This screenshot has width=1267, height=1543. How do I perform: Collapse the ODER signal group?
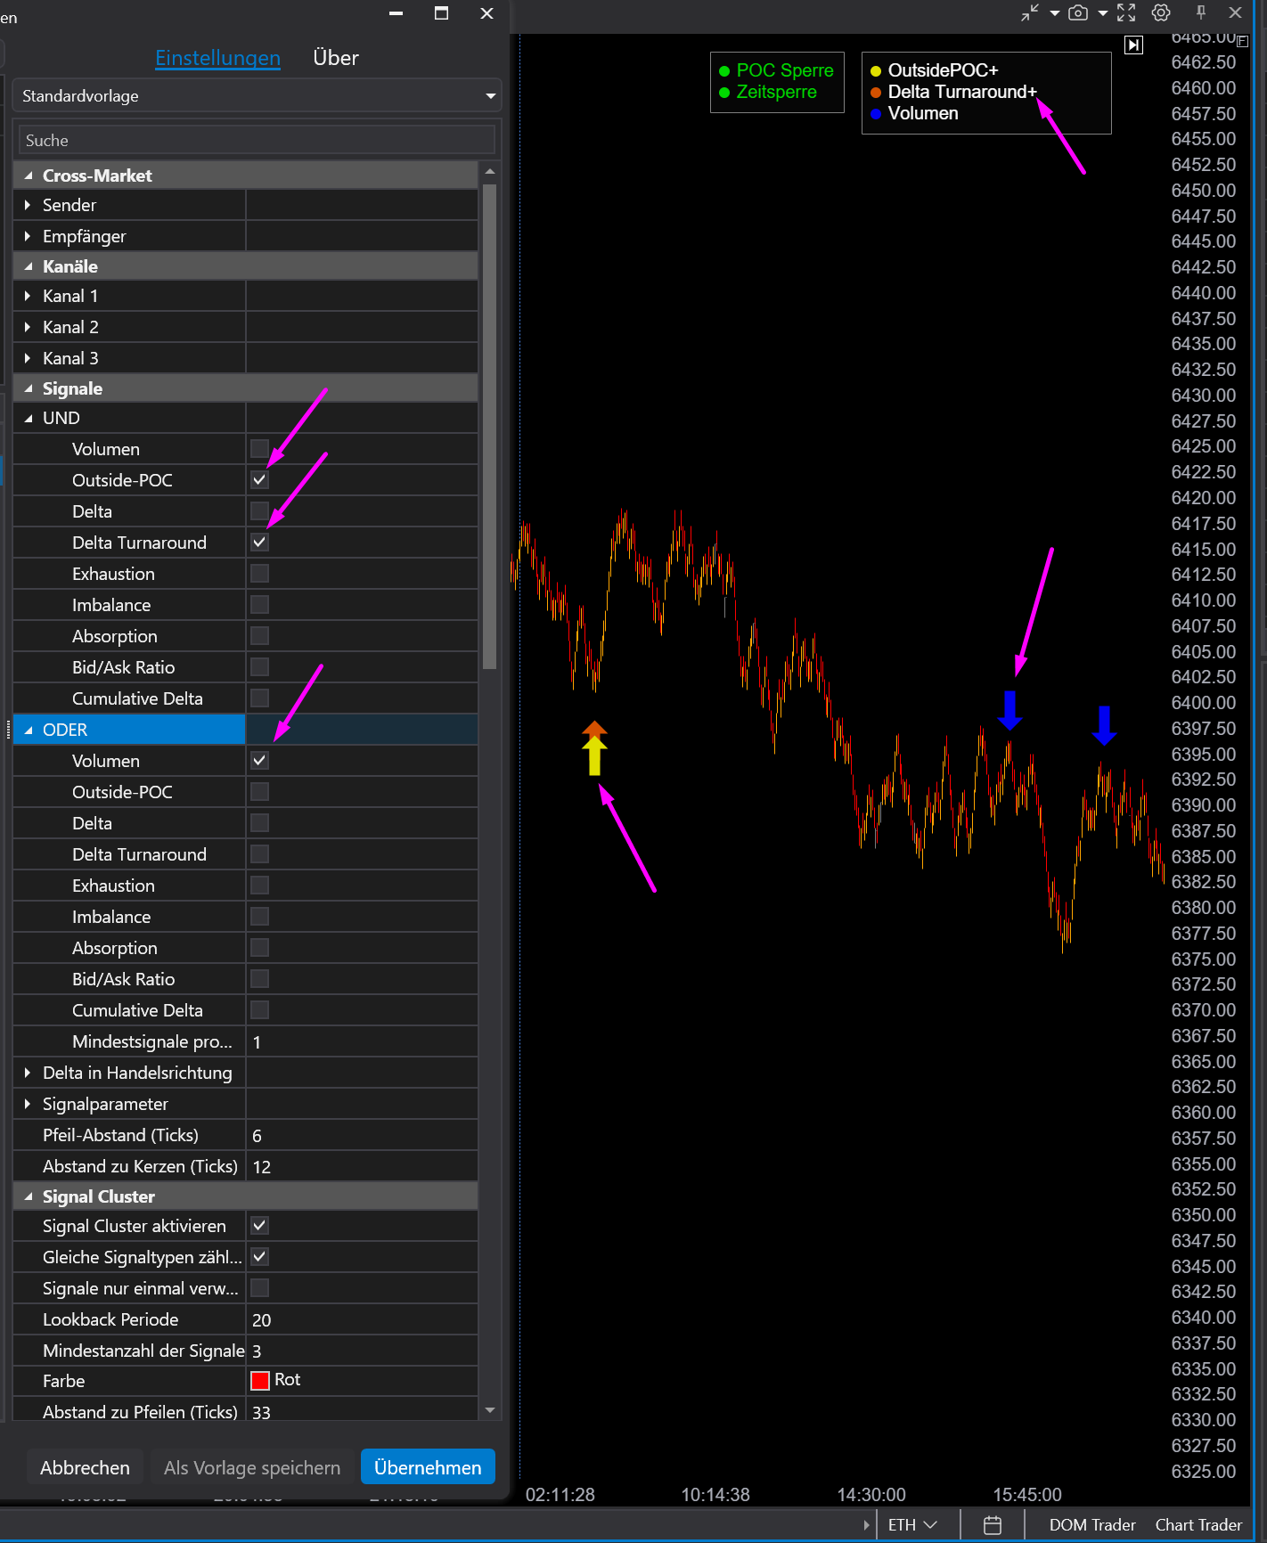coord(28,730)
